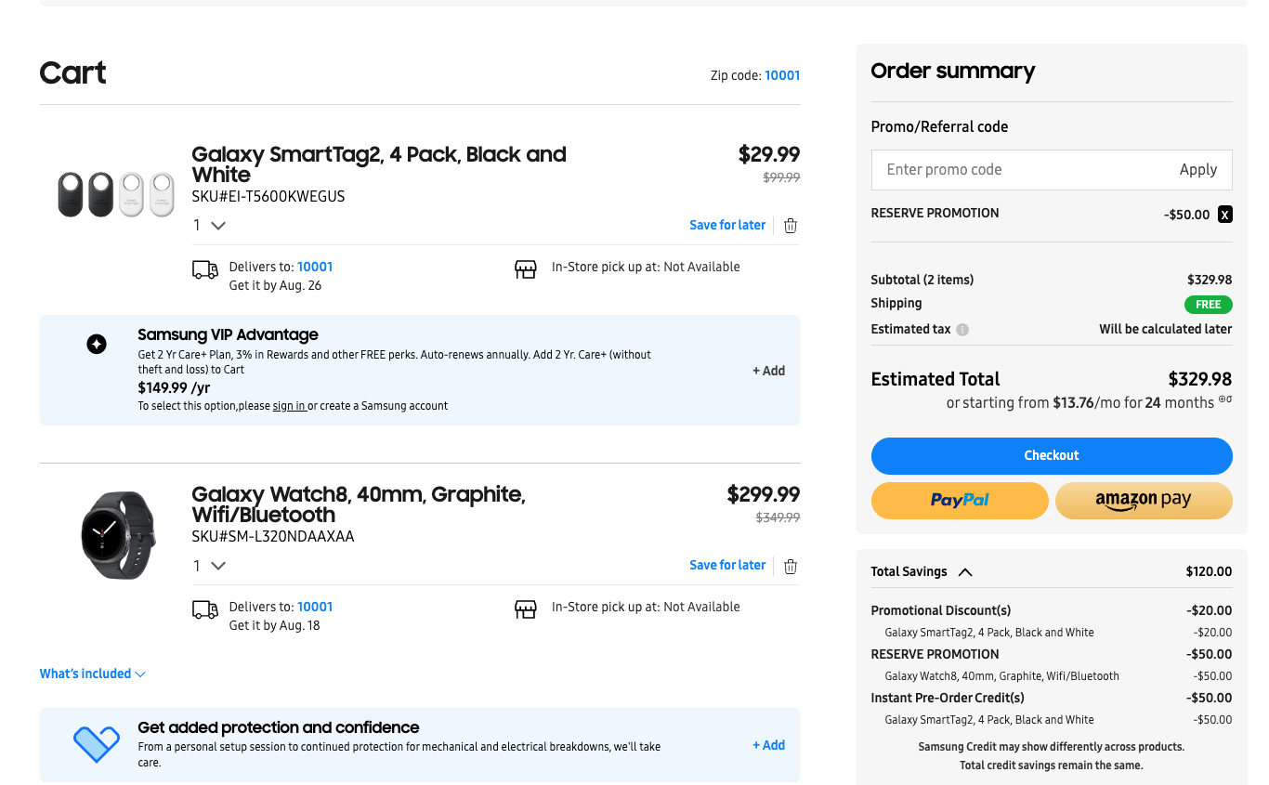The height and width of the screenshot is (785, 1269).
Task: Collapse the Total Savings section
Action: 965,572
